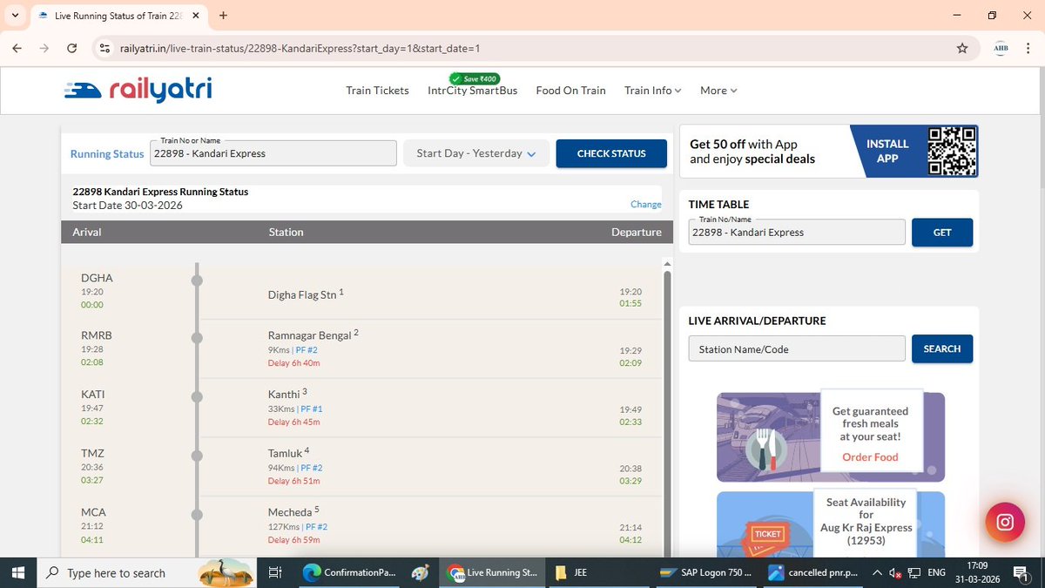Click the Instagram floating icon
1045x588 pixels.
(x=1005, y=523)
